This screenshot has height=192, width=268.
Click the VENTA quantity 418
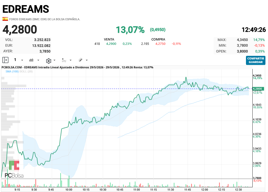coord(97,44)
